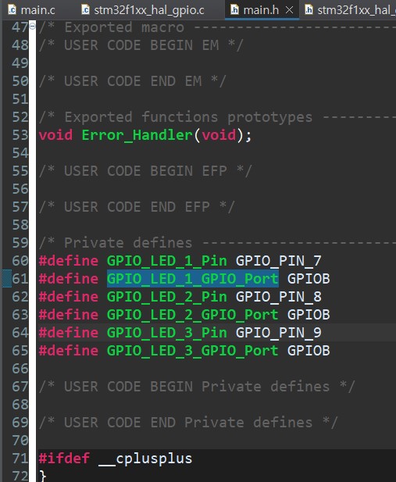The width and height of the screenshot is (396, 482).
Task: Collapse the comment fold at line 47
Action: click(32, 27)
